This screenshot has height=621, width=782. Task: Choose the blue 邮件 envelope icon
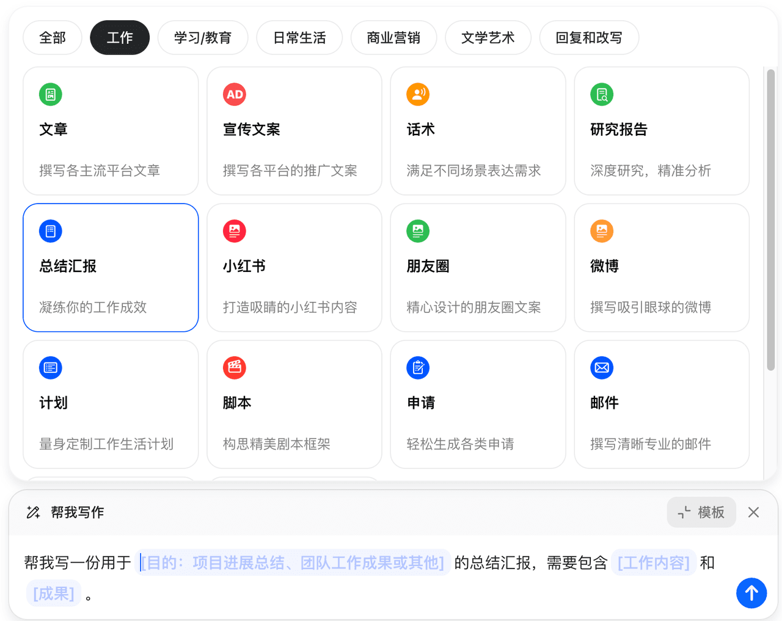(x=602, y=367)
